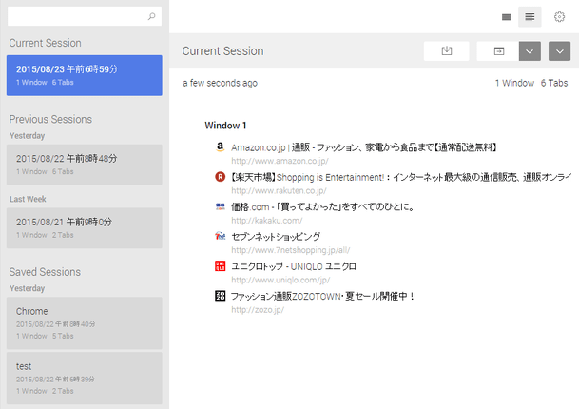Click URL http://www.7netshopping.jp/all/
The width and height of the screenshot is (579, 409).
[291, 250]
